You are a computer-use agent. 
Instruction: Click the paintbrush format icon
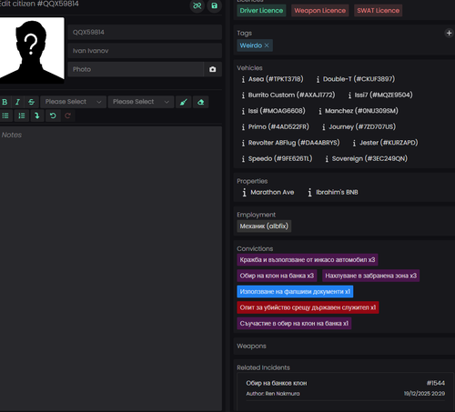click(184, 102)
